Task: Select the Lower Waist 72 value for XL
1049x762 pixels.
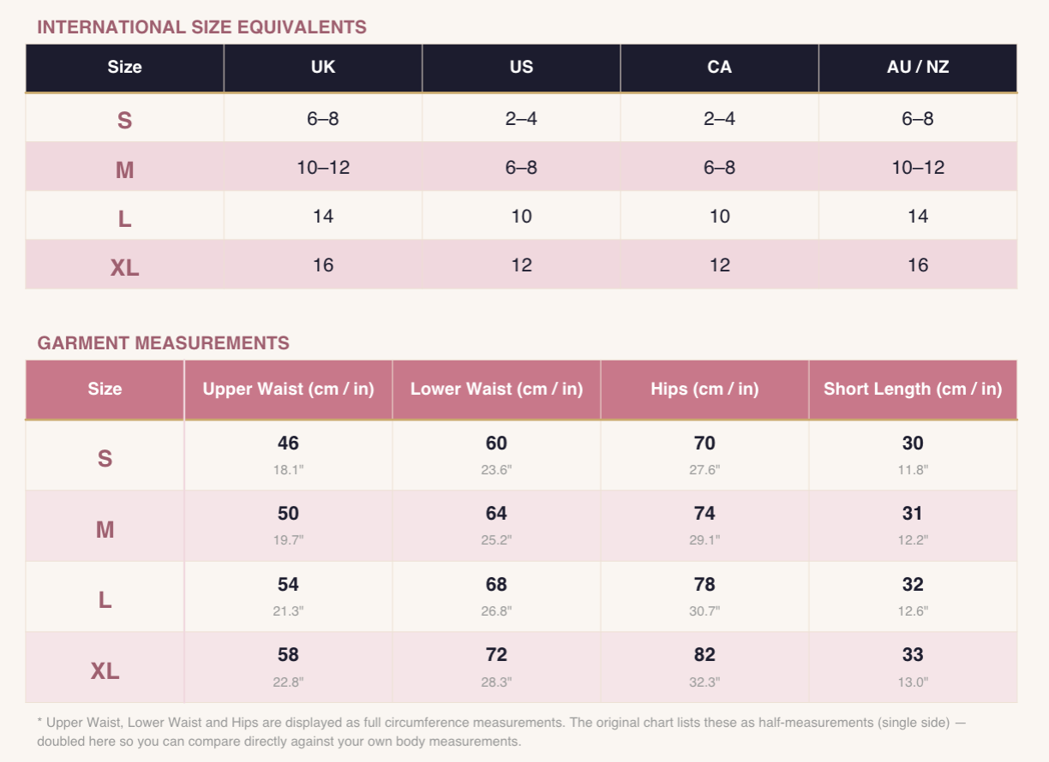Action: pos(496,655)
